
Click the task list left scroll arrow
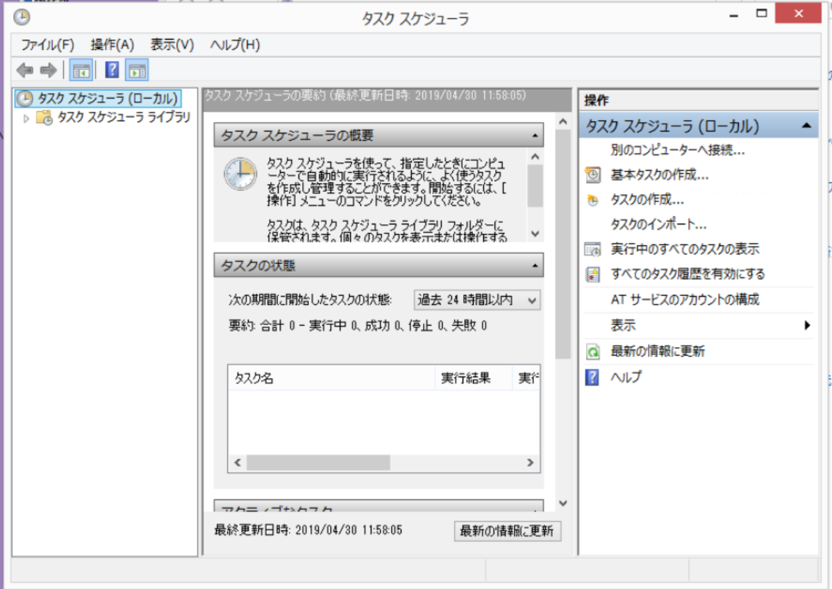(x=238, y=463)
